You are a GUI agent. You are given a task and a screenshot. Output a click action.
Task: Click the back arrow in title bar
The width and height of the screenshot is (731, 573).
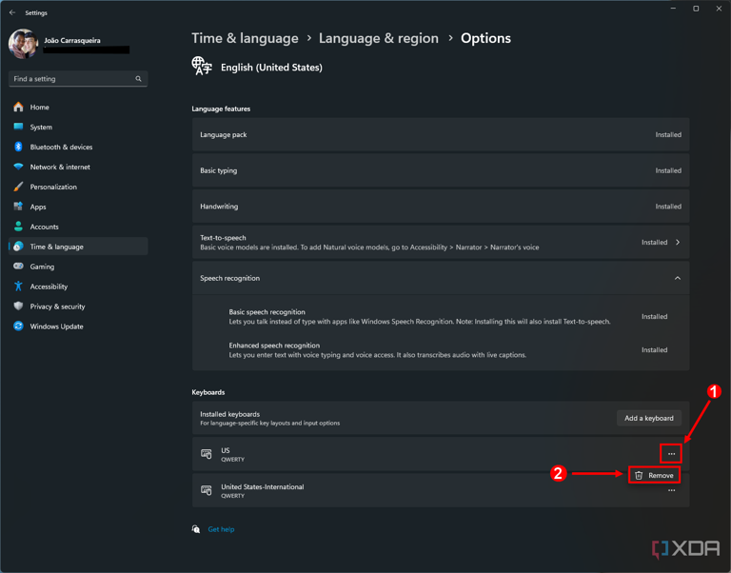[x=12, y=12]
